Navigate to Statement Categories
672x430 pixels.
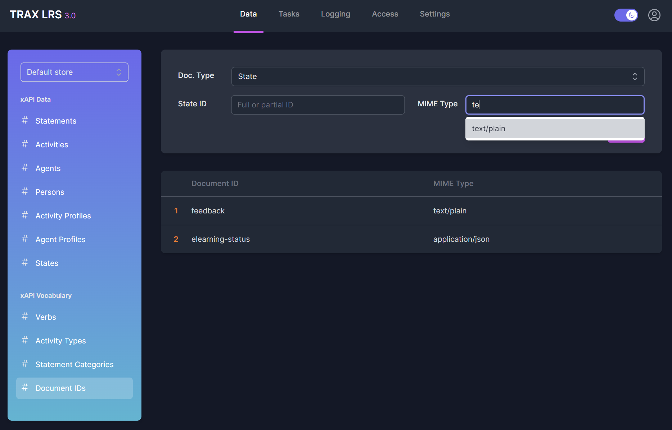(x=74, y=364)
